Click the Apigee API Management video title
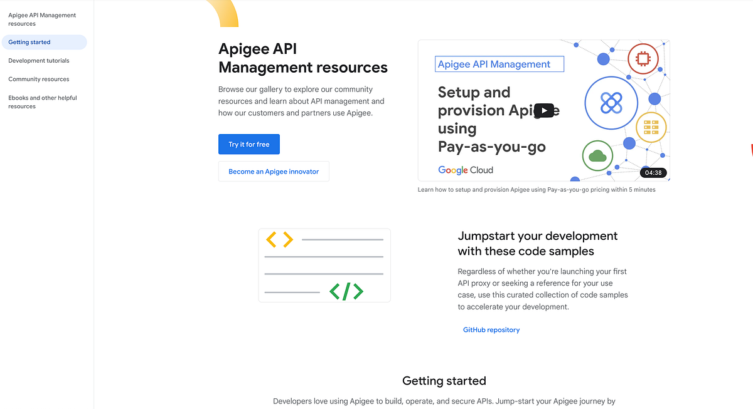753x409 pixels. [500, 64]
